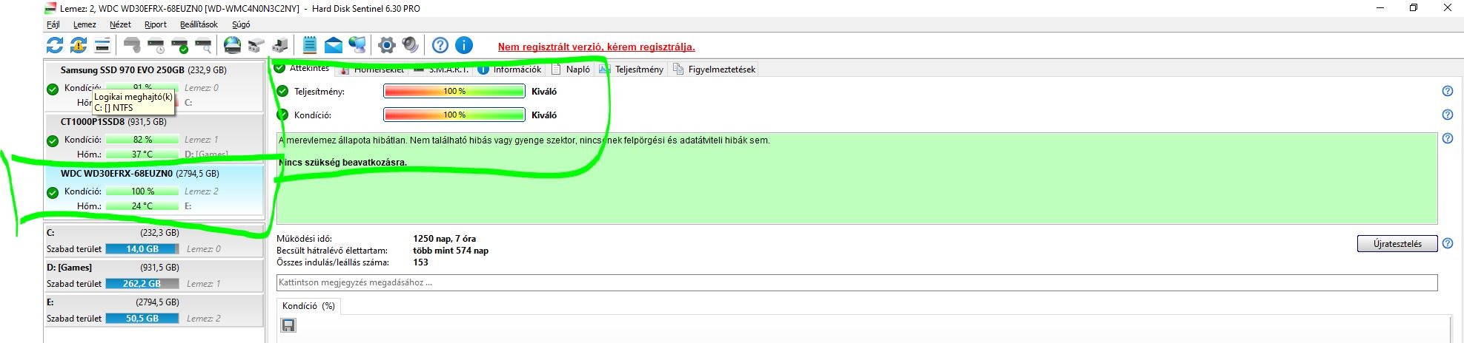This screenshot has width=1464, height=343.
Task: Open the Súgó menu
Action: tap(241, 24)
